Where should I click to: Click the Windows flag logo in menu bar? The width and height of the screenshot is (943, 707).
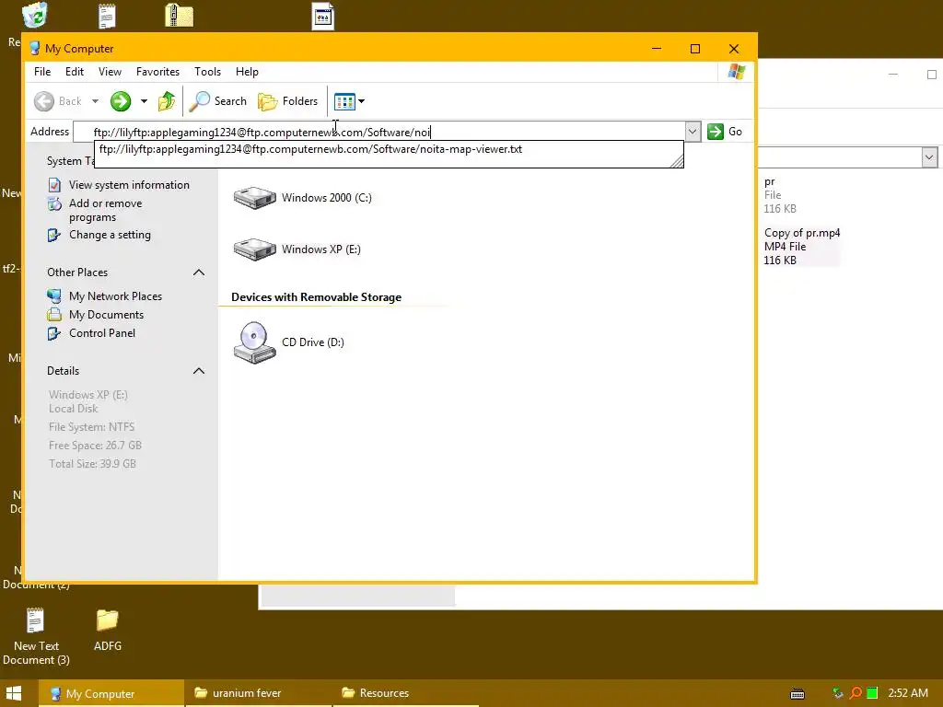(737, 72)
